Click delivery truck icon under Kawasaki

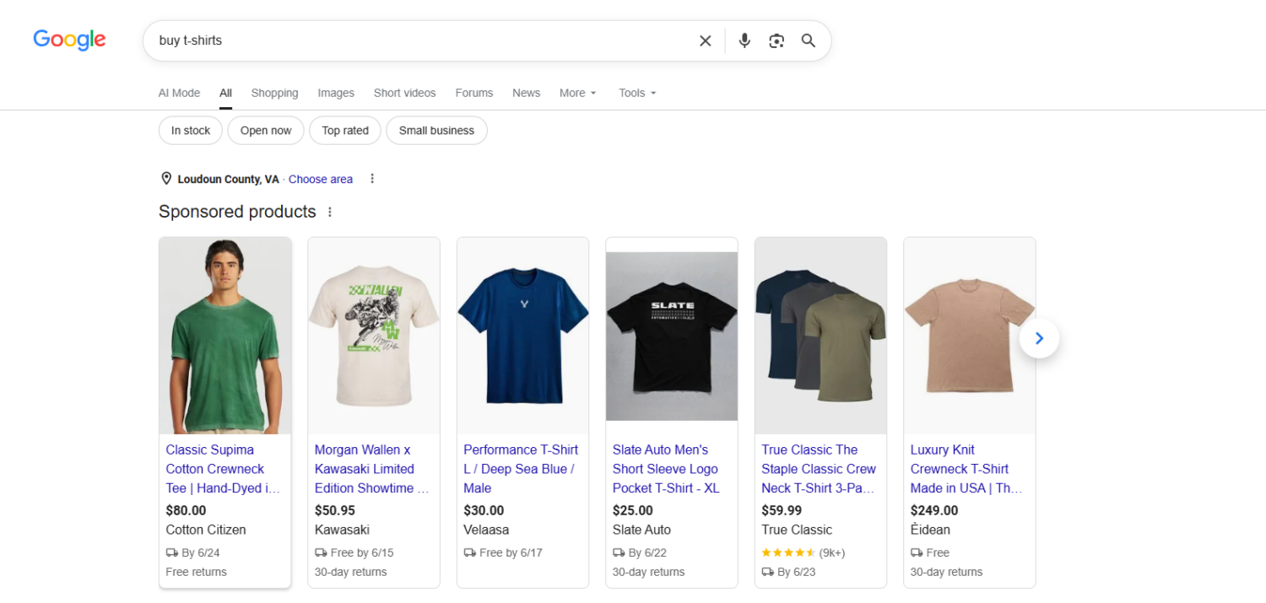[x=321, y=553]
